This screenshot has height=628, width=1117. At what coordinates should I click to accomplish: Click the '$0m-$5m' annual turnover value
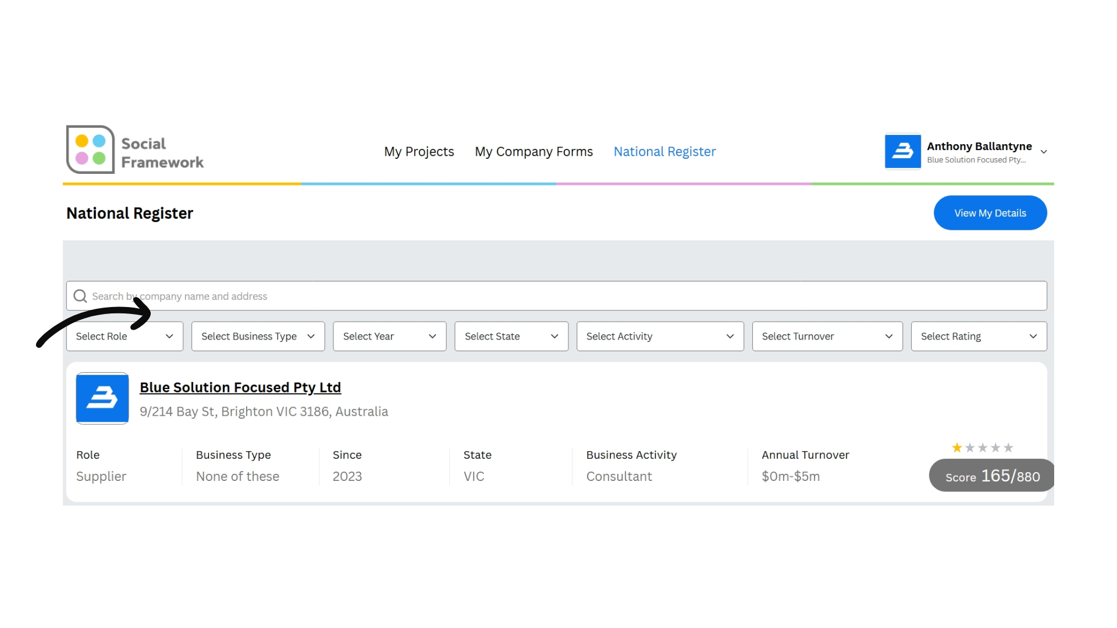[x=791, y=476]
